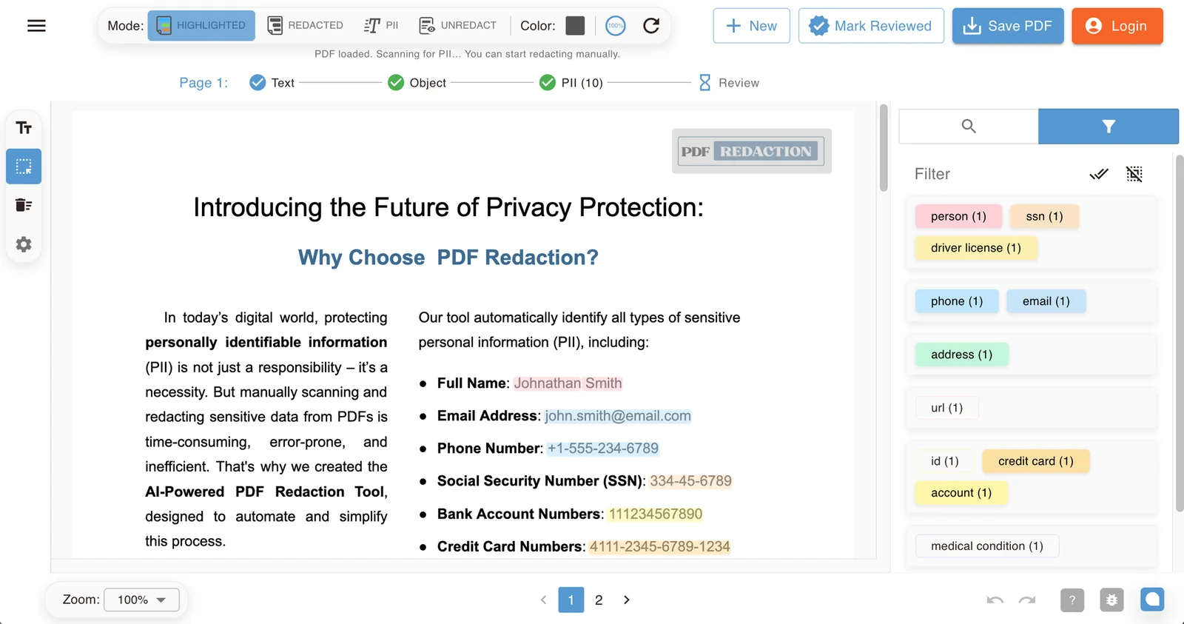Click the highlighted email john.smith@email.com
Image resolution: width=1184 pixels, height=624 pixels.
(x=618, y=416)
